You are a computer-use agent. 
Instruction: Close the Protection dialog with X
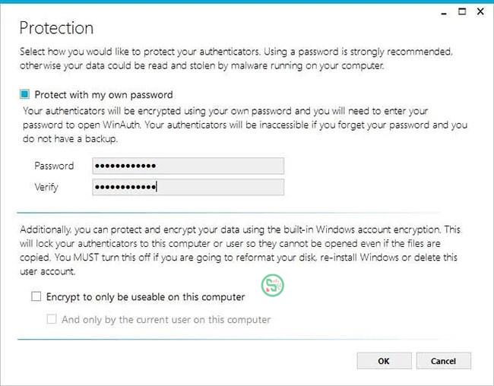(480, 11)
